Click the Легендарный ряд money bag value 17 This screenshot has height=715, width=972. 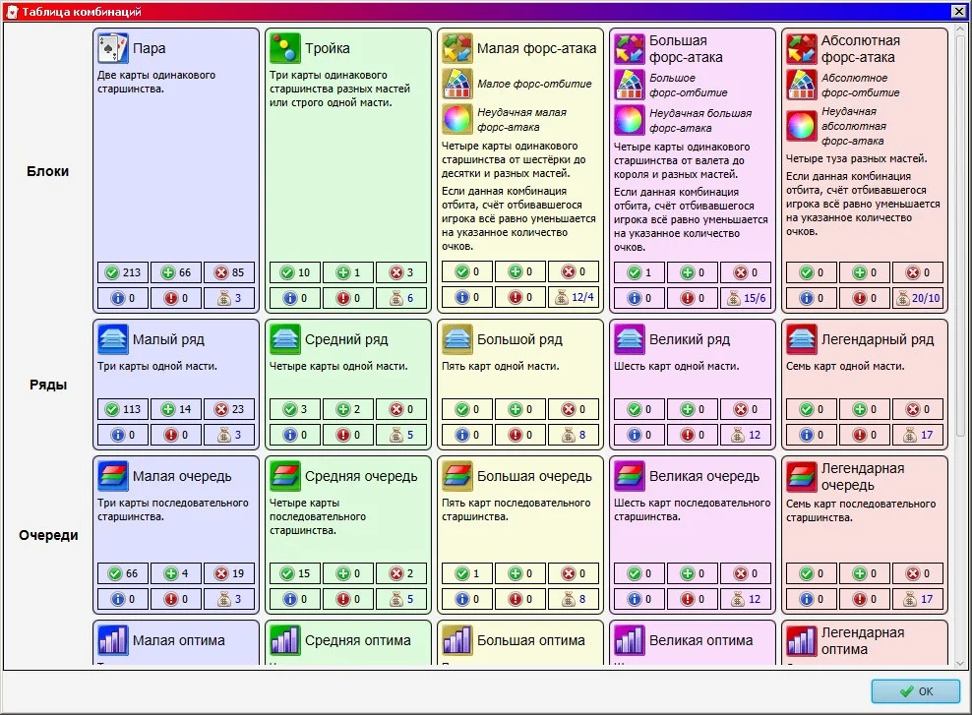pos(918,435)
